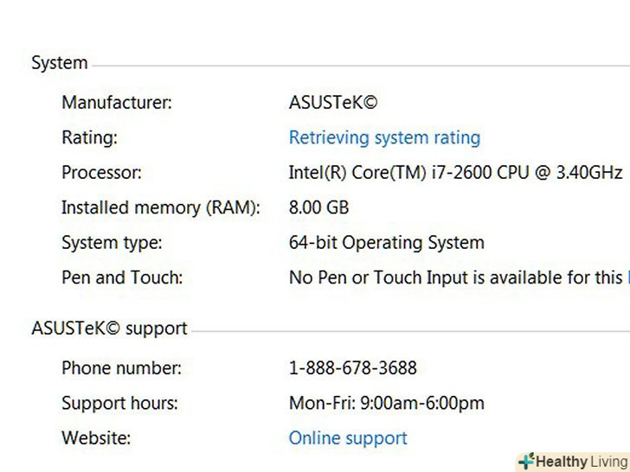630x472 pixels.
Task: Click the Healthy Living watermark text
Action: [x=581, y=462]
